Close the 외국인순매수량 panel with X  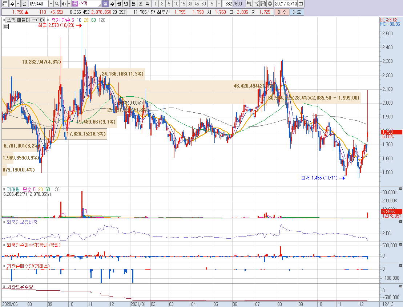[x=401, y=245]
